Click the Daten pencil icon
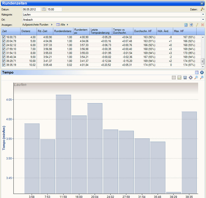Screen dimensions: 206x198 202,9
